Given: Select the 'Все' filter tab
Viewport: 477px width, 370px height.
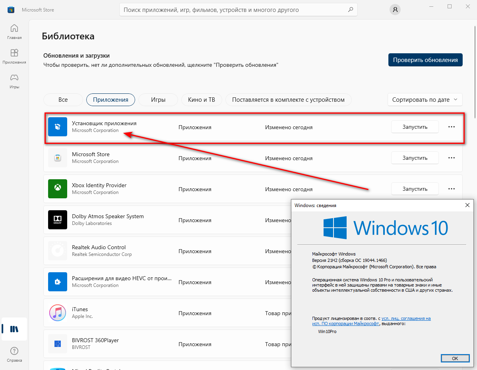Looking at the screenshot, I should pos(63,100).
